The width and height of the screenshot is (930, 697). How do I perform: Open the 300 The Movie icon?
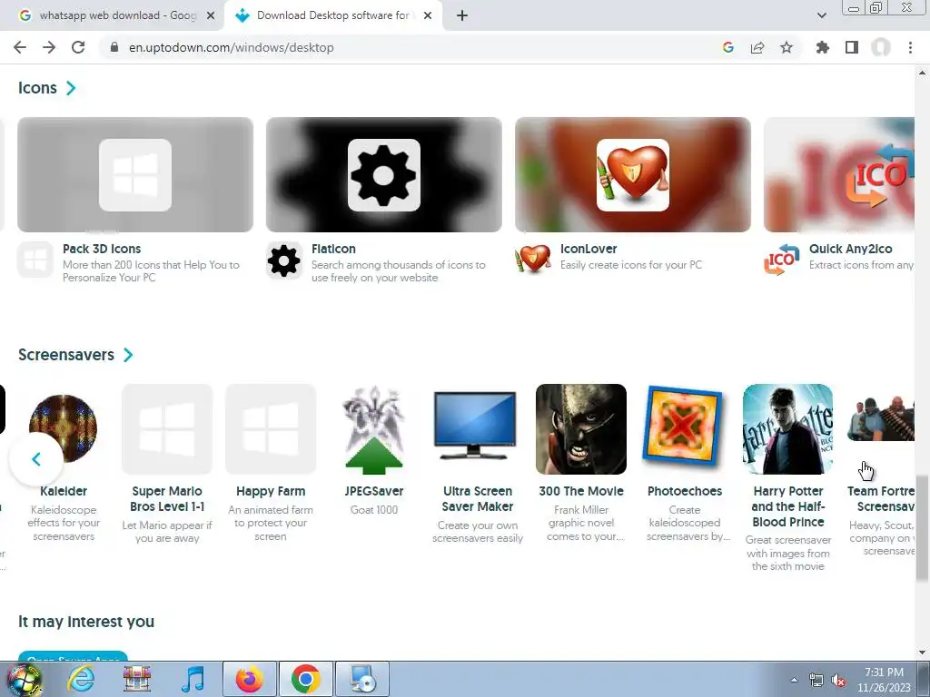[x=580, y=429]
